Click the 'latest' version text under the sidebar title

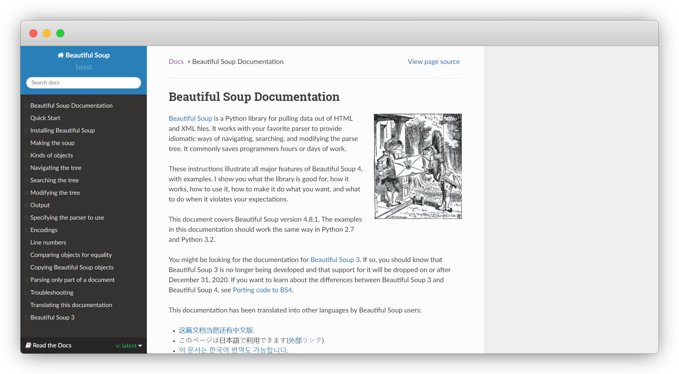(84, 67)
